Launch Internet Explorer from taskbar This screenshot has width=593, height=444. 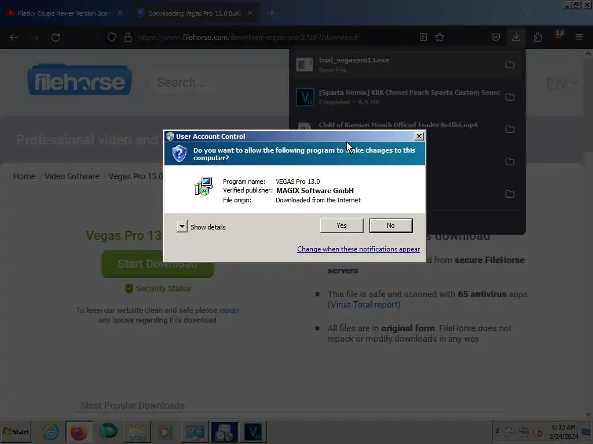51,432
